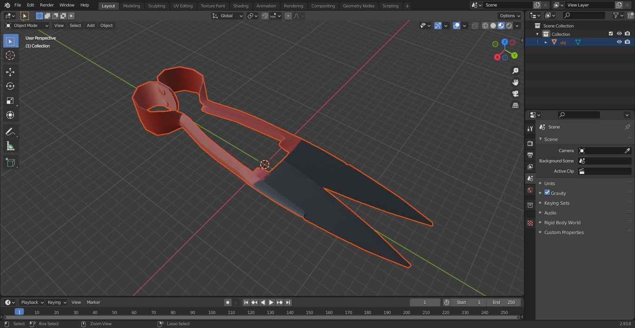Play animation forward

(271, 302)
